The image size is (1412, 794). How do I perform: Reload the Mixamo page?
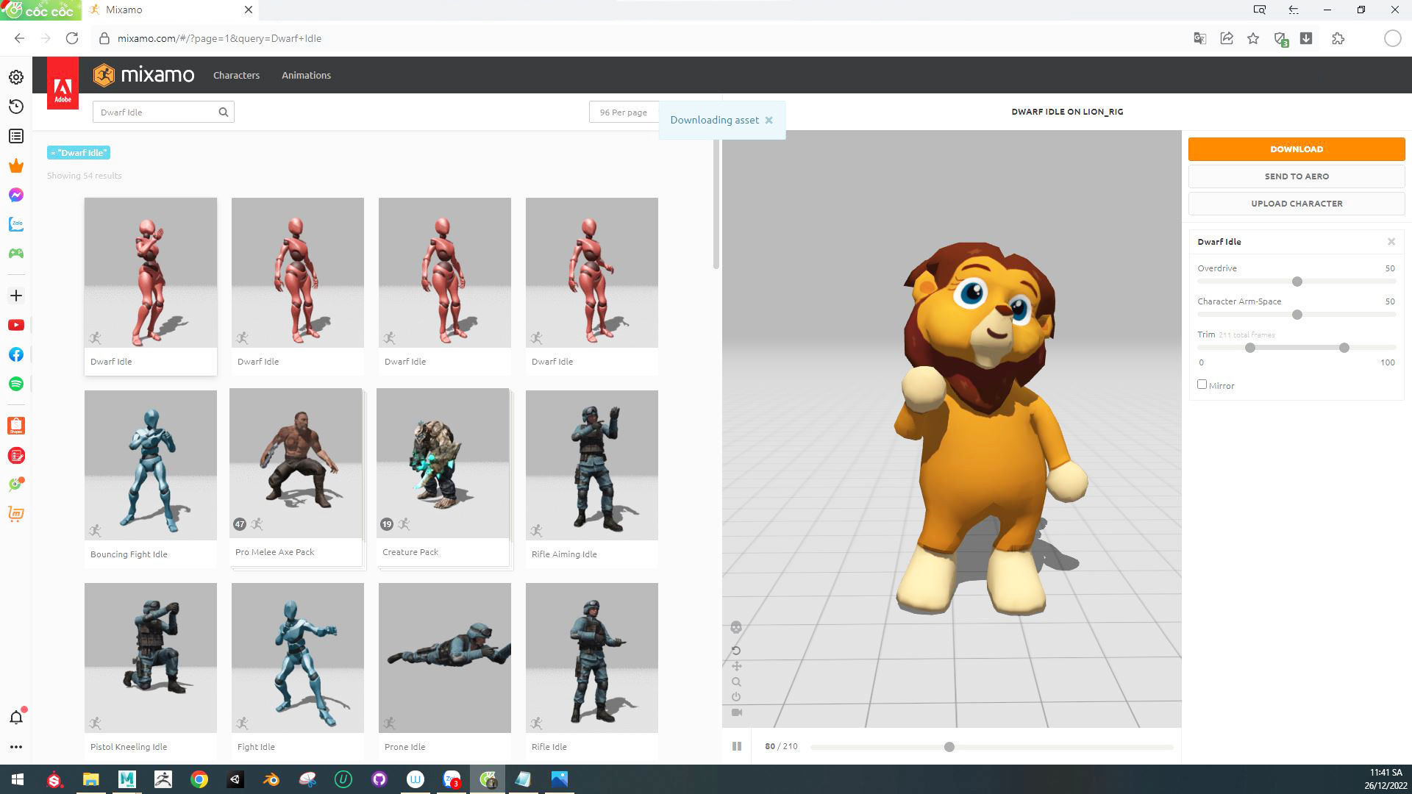(72, 38)
